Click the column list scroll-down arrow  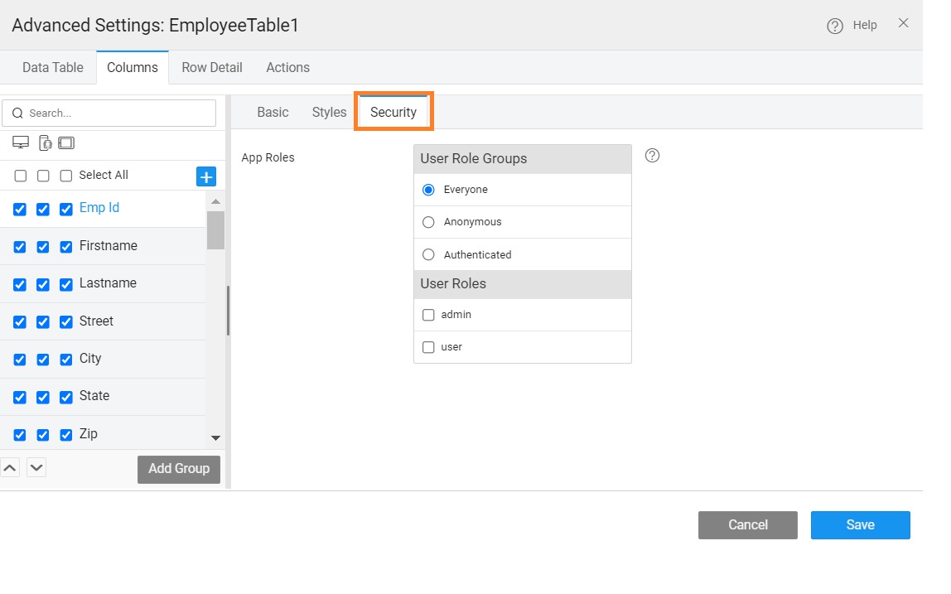[215, 437]
